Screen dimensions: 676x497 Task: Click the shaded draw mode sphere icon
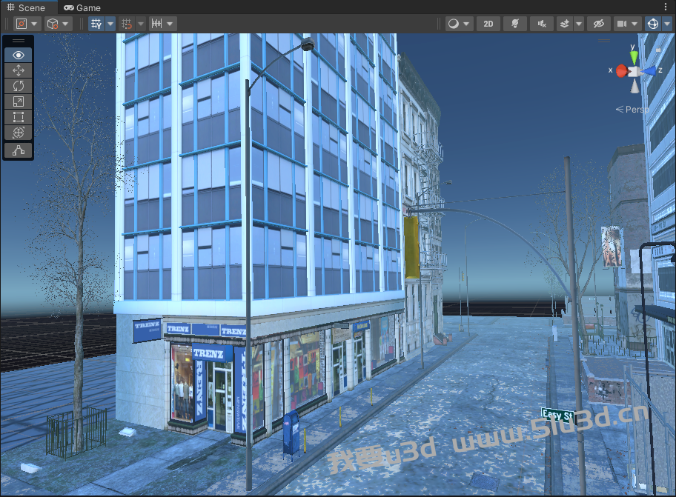point(454,24)
